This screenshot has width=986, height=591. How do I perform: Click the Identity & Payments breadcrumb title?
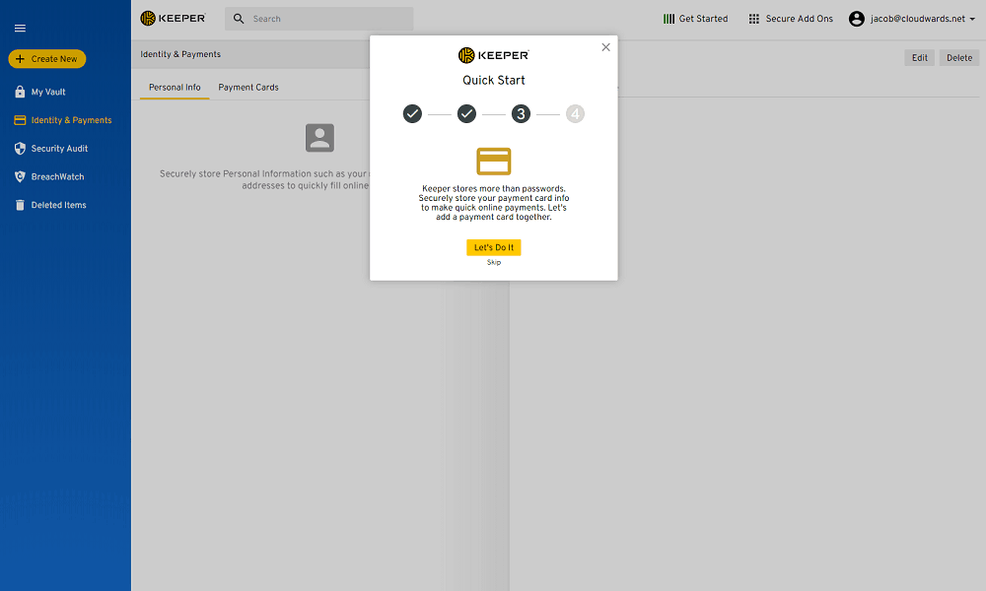pos(180,54)
